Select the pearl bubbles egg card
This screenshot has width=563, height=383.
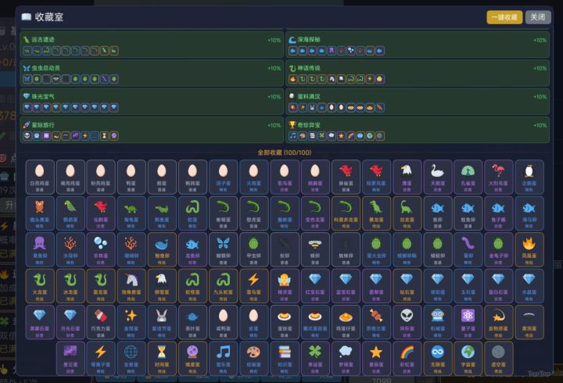[101, 249]
